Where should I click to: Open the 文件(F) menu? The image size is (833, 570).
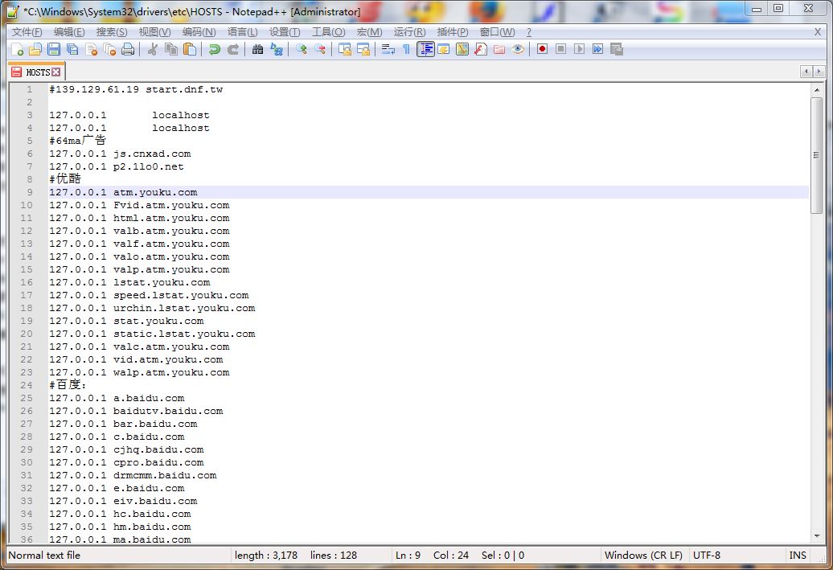coord(27,32)
